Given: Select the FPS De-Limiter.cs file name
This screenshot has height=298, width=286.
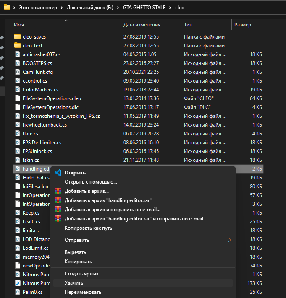Looking at the screenshot, I should pyautogui.click(x=42, y=143).
